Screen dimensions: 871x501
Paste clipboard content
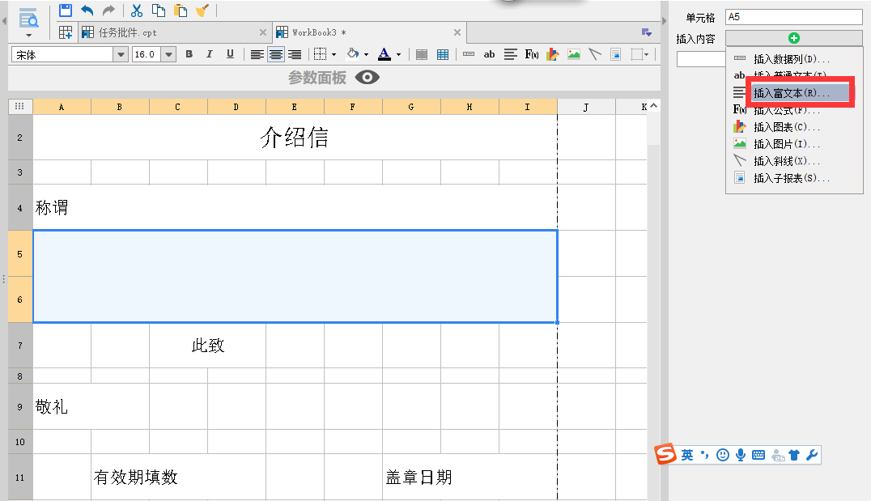click(180, 10)
